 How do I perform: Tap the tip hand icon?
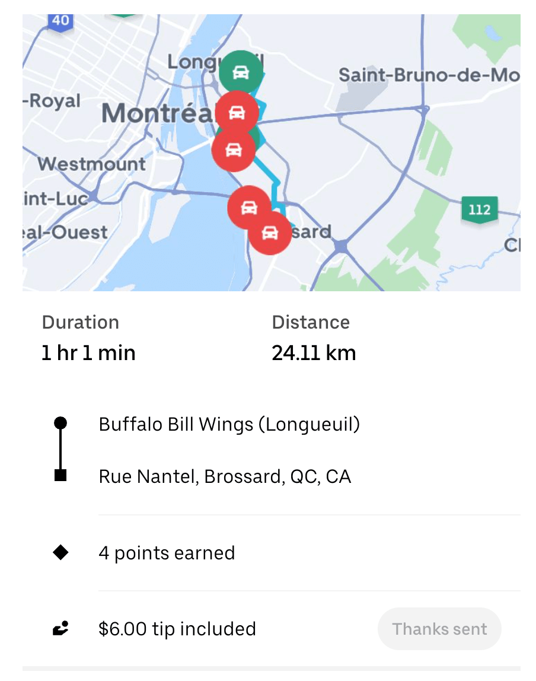click(x=60, y=629)
